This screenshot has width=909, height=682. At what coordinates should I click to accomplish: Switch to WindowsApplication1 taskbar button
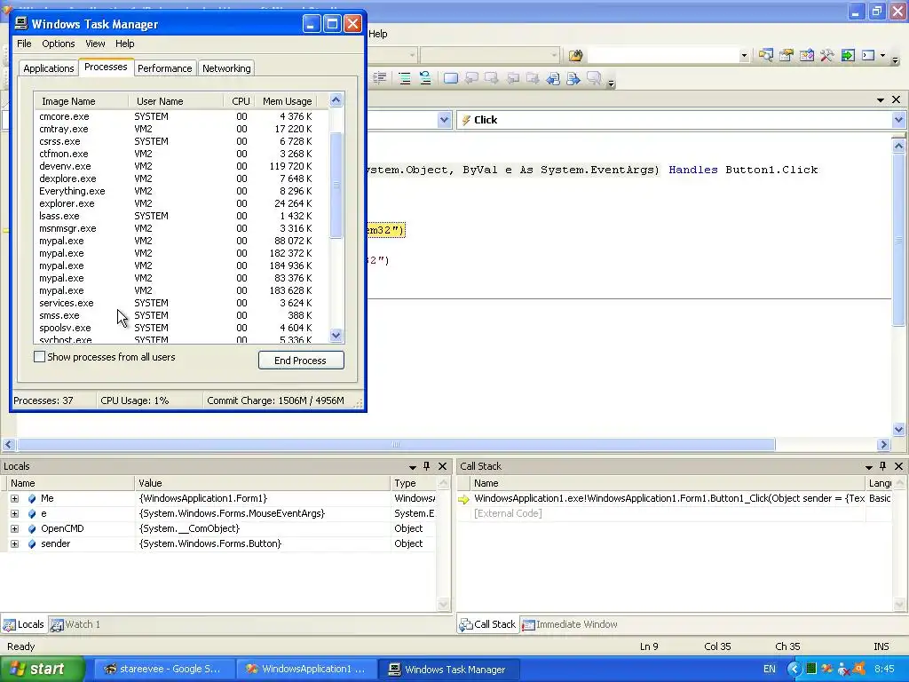coord(305,670)
